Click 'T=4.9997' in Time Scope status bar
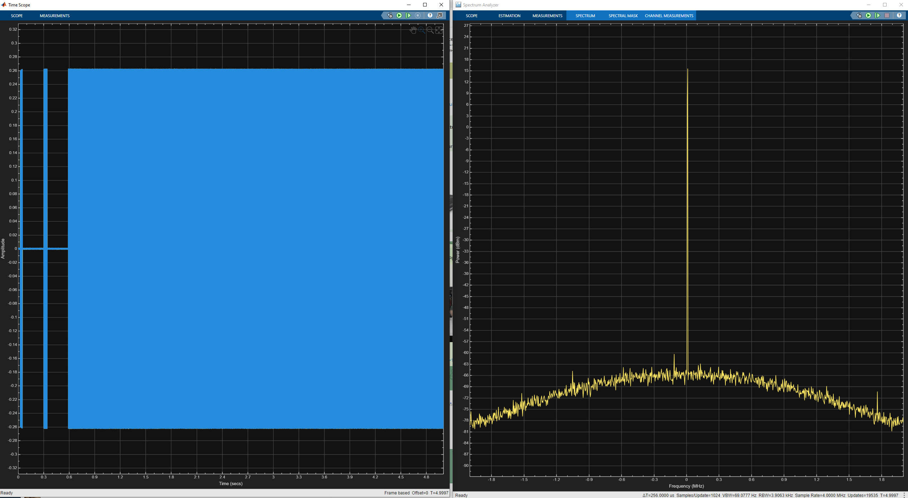The image size is (908, 498). coord(439,493)
